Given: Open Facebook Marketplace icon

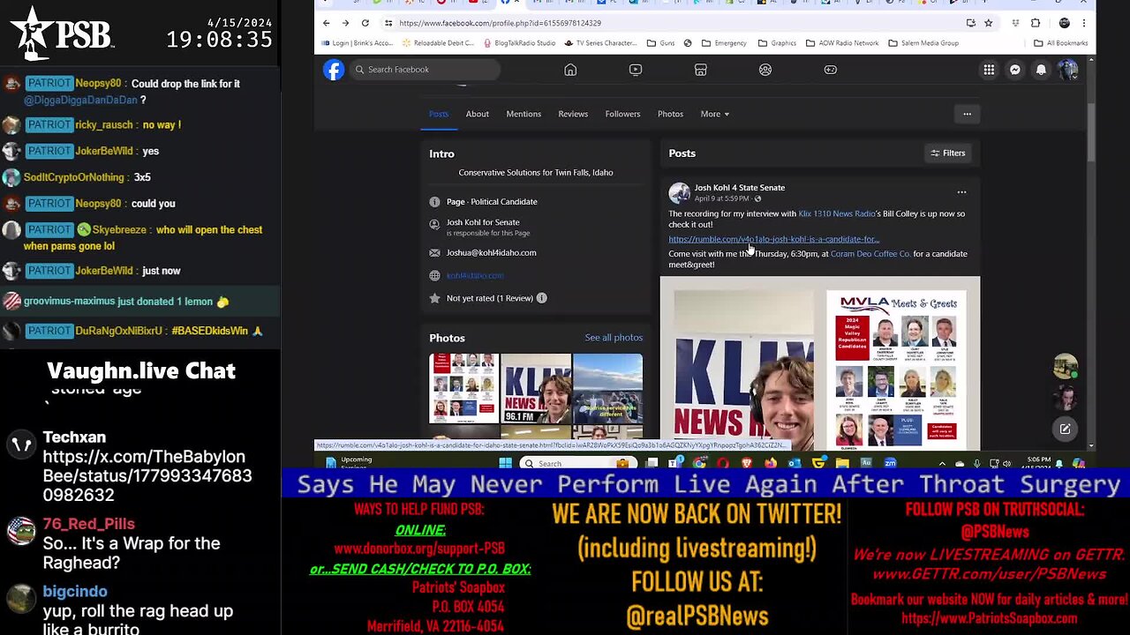Looking at the screenshot, I should click(x=700, y=70).
